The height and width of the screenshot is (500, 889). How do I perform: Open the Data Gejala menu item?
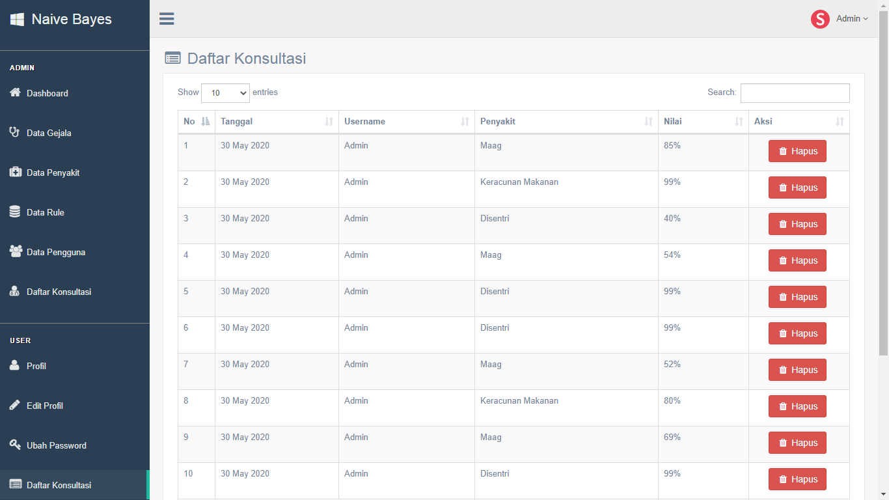(75, 133)
